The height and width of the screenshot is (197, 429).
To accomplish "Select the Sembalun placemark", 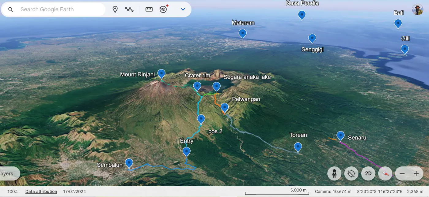I will coord(129,163).
